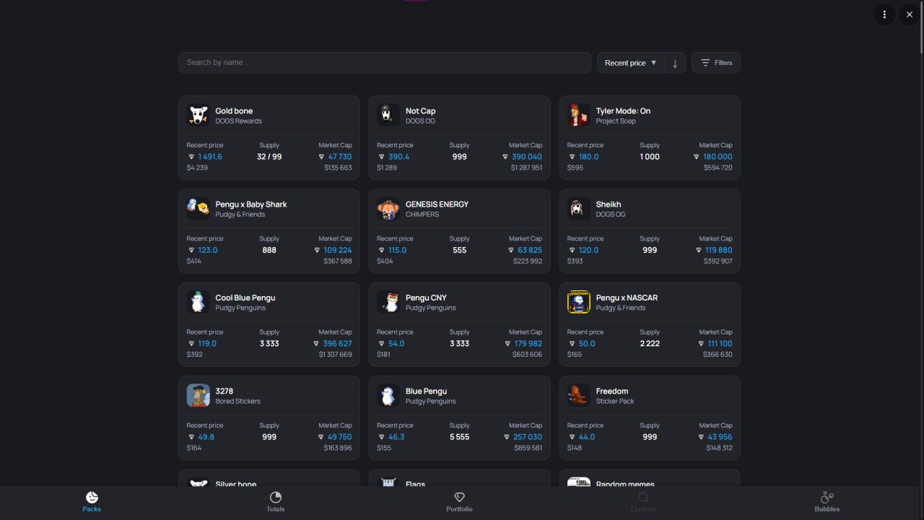Click the filter lines icon in Filters
924x520 pixels.
click(705, 63)
